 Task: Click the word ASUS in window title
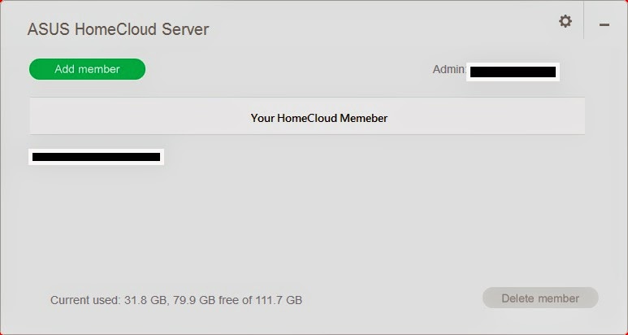(x=49, y=29)
